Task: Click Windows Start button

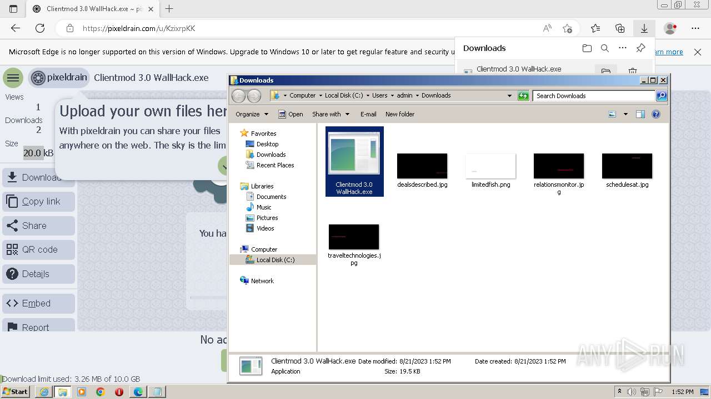Action: tap(16, 392)
